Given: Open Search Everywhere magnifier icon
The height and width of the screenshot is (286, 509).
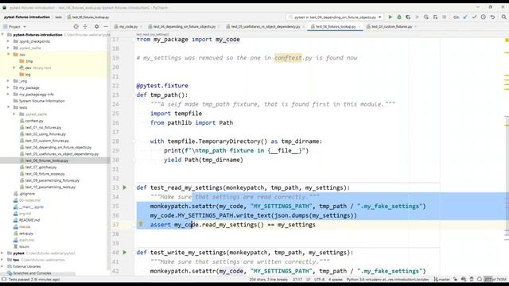Looking at the screenshot, I should coord(503,17).
